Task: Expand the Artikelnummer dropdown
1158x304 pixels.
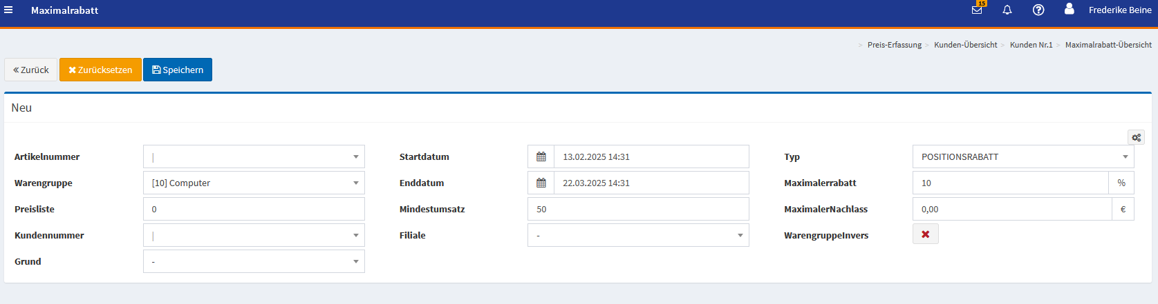Action: 254,156
